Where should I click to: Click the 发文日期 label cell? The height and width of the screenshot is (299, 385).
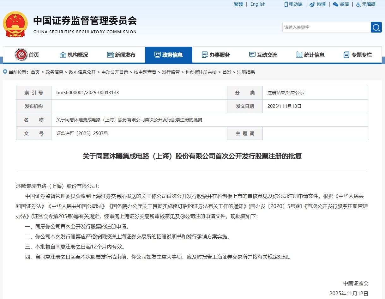pos(245,106)
